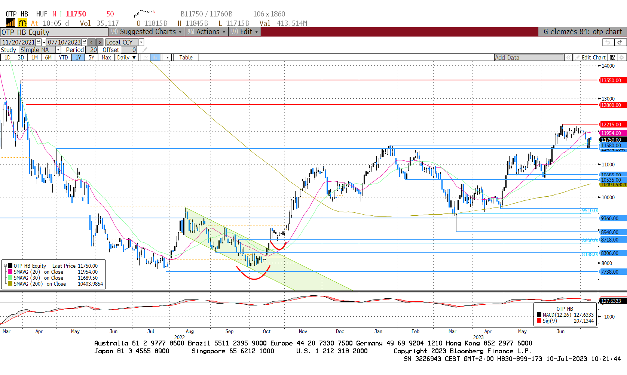627x375 pixels.
Task: Click the start date field 11/20/2021
Action: 19,42
